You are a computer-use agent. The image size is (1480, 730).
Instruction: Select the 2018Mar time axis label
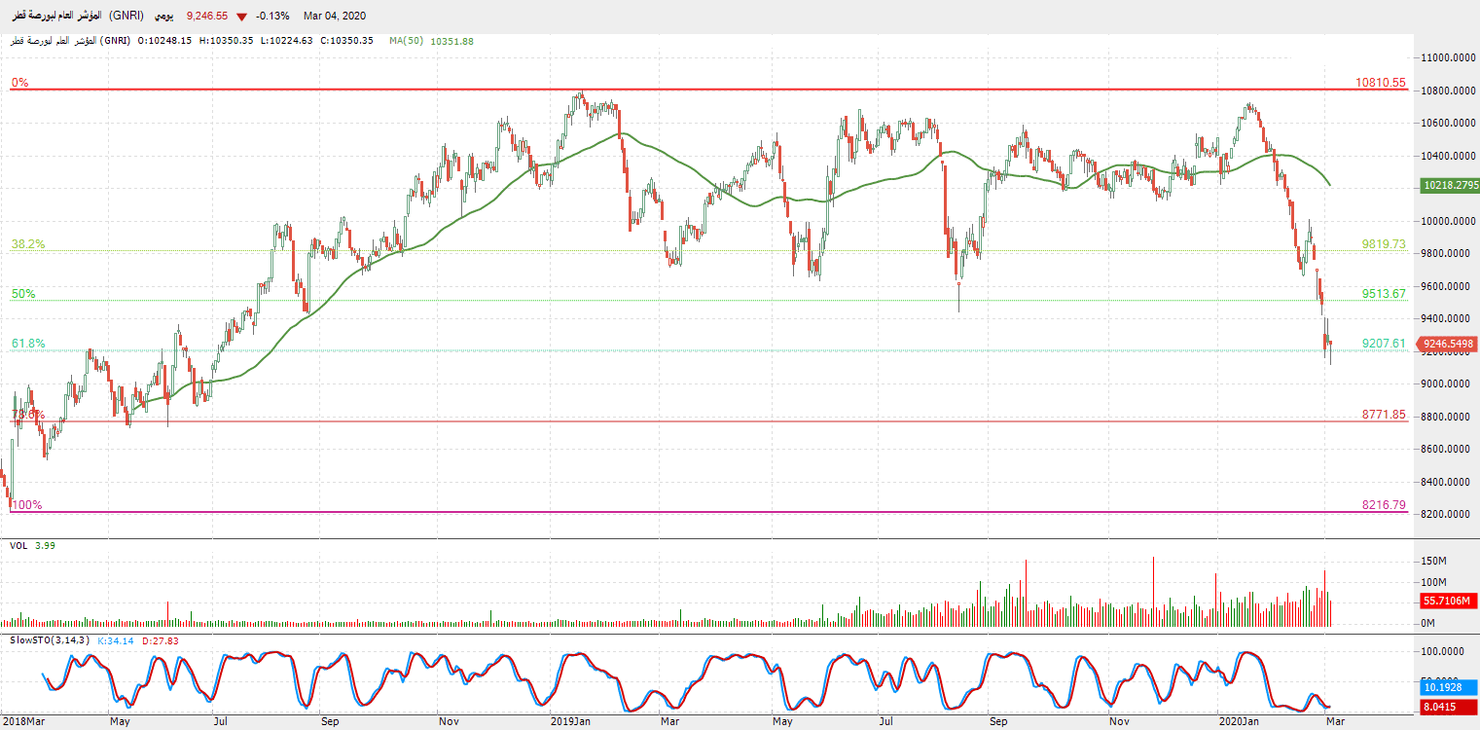point(22,721)
